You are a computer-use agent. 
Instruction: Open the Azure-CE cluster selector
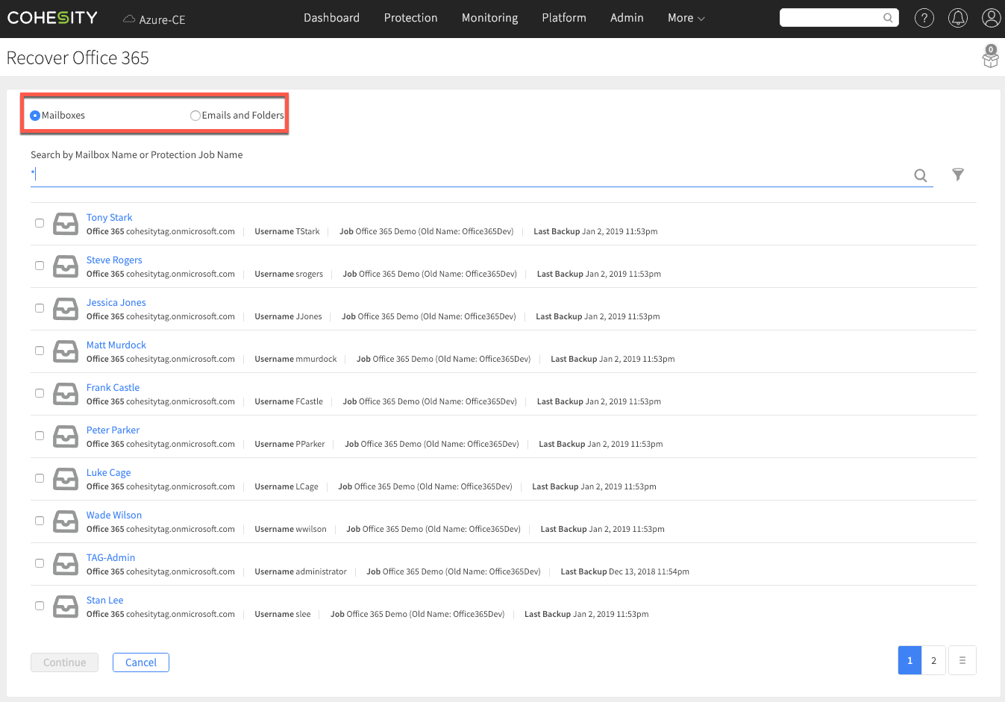[x=154, y=19]
